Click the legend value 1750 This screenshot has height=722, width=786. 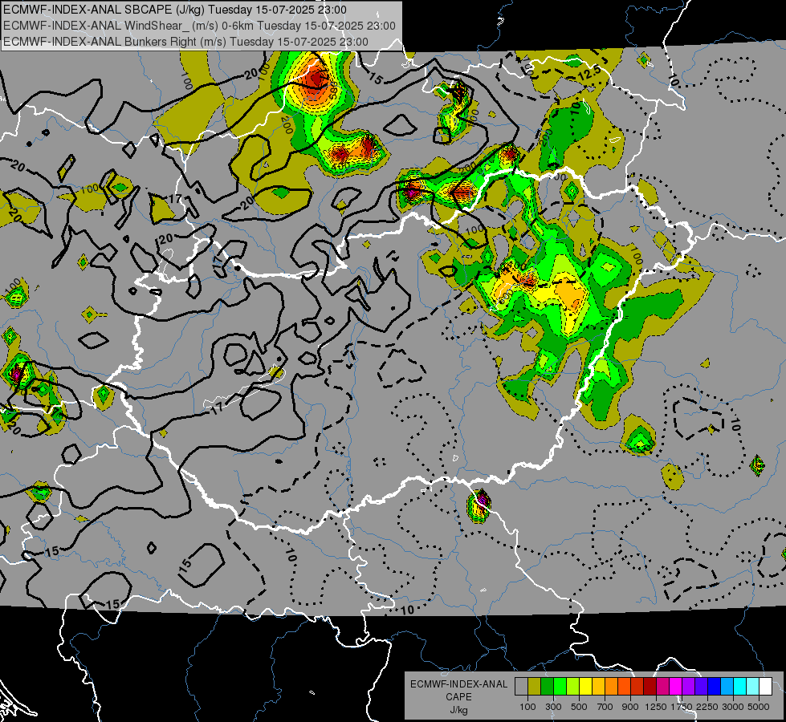682,707
